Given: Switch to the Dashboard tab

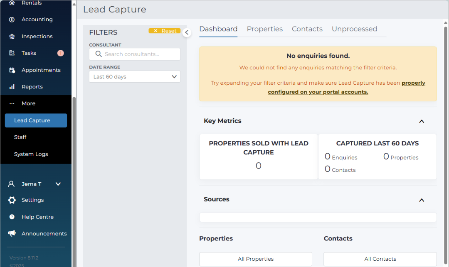Looking at the screenshot, I should 218,29.
